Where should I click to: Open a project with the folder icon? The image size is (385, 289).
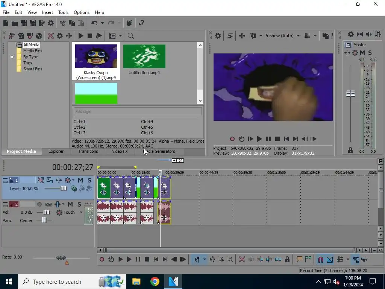coord(15,23)
